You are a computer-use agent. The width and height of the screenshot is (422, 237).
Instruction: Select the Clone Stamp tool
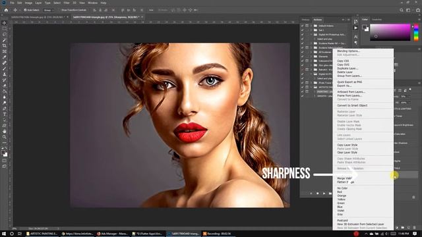pyautogui.click(x=5, y=74)
